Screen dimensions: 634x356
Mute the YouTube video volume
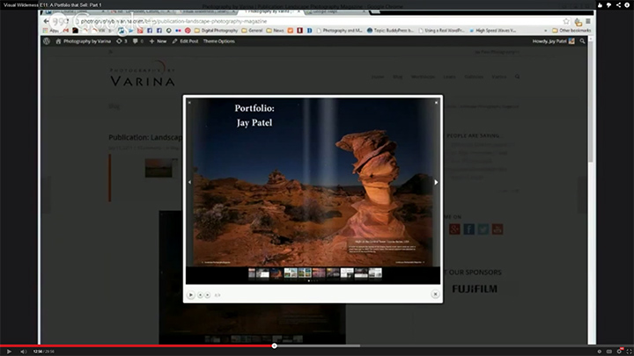pos(24,352)
